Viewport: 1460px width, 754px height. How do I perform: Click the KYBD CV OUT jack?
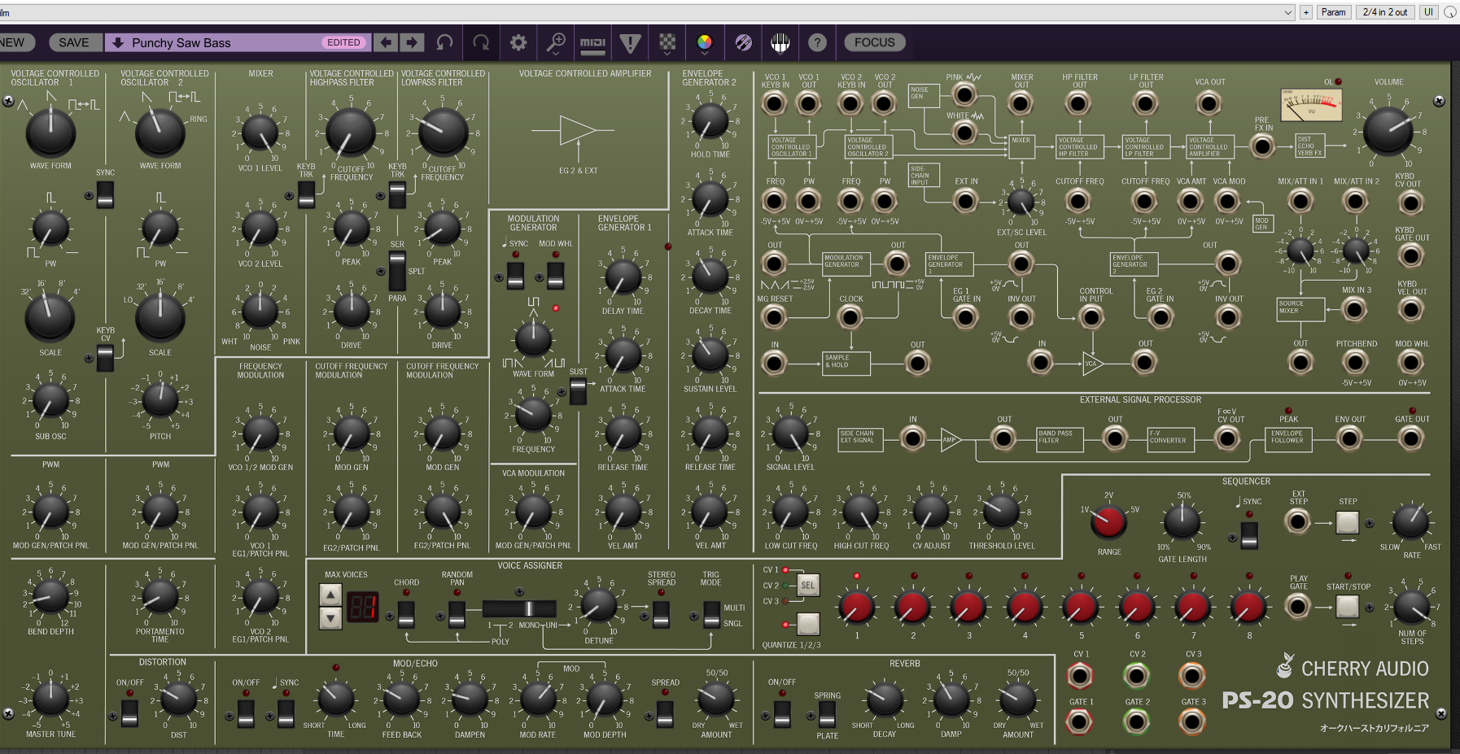1410,203
